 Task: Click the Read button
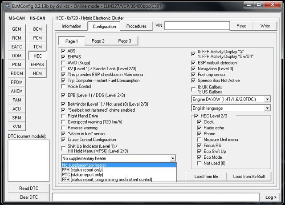coord(241,26)
